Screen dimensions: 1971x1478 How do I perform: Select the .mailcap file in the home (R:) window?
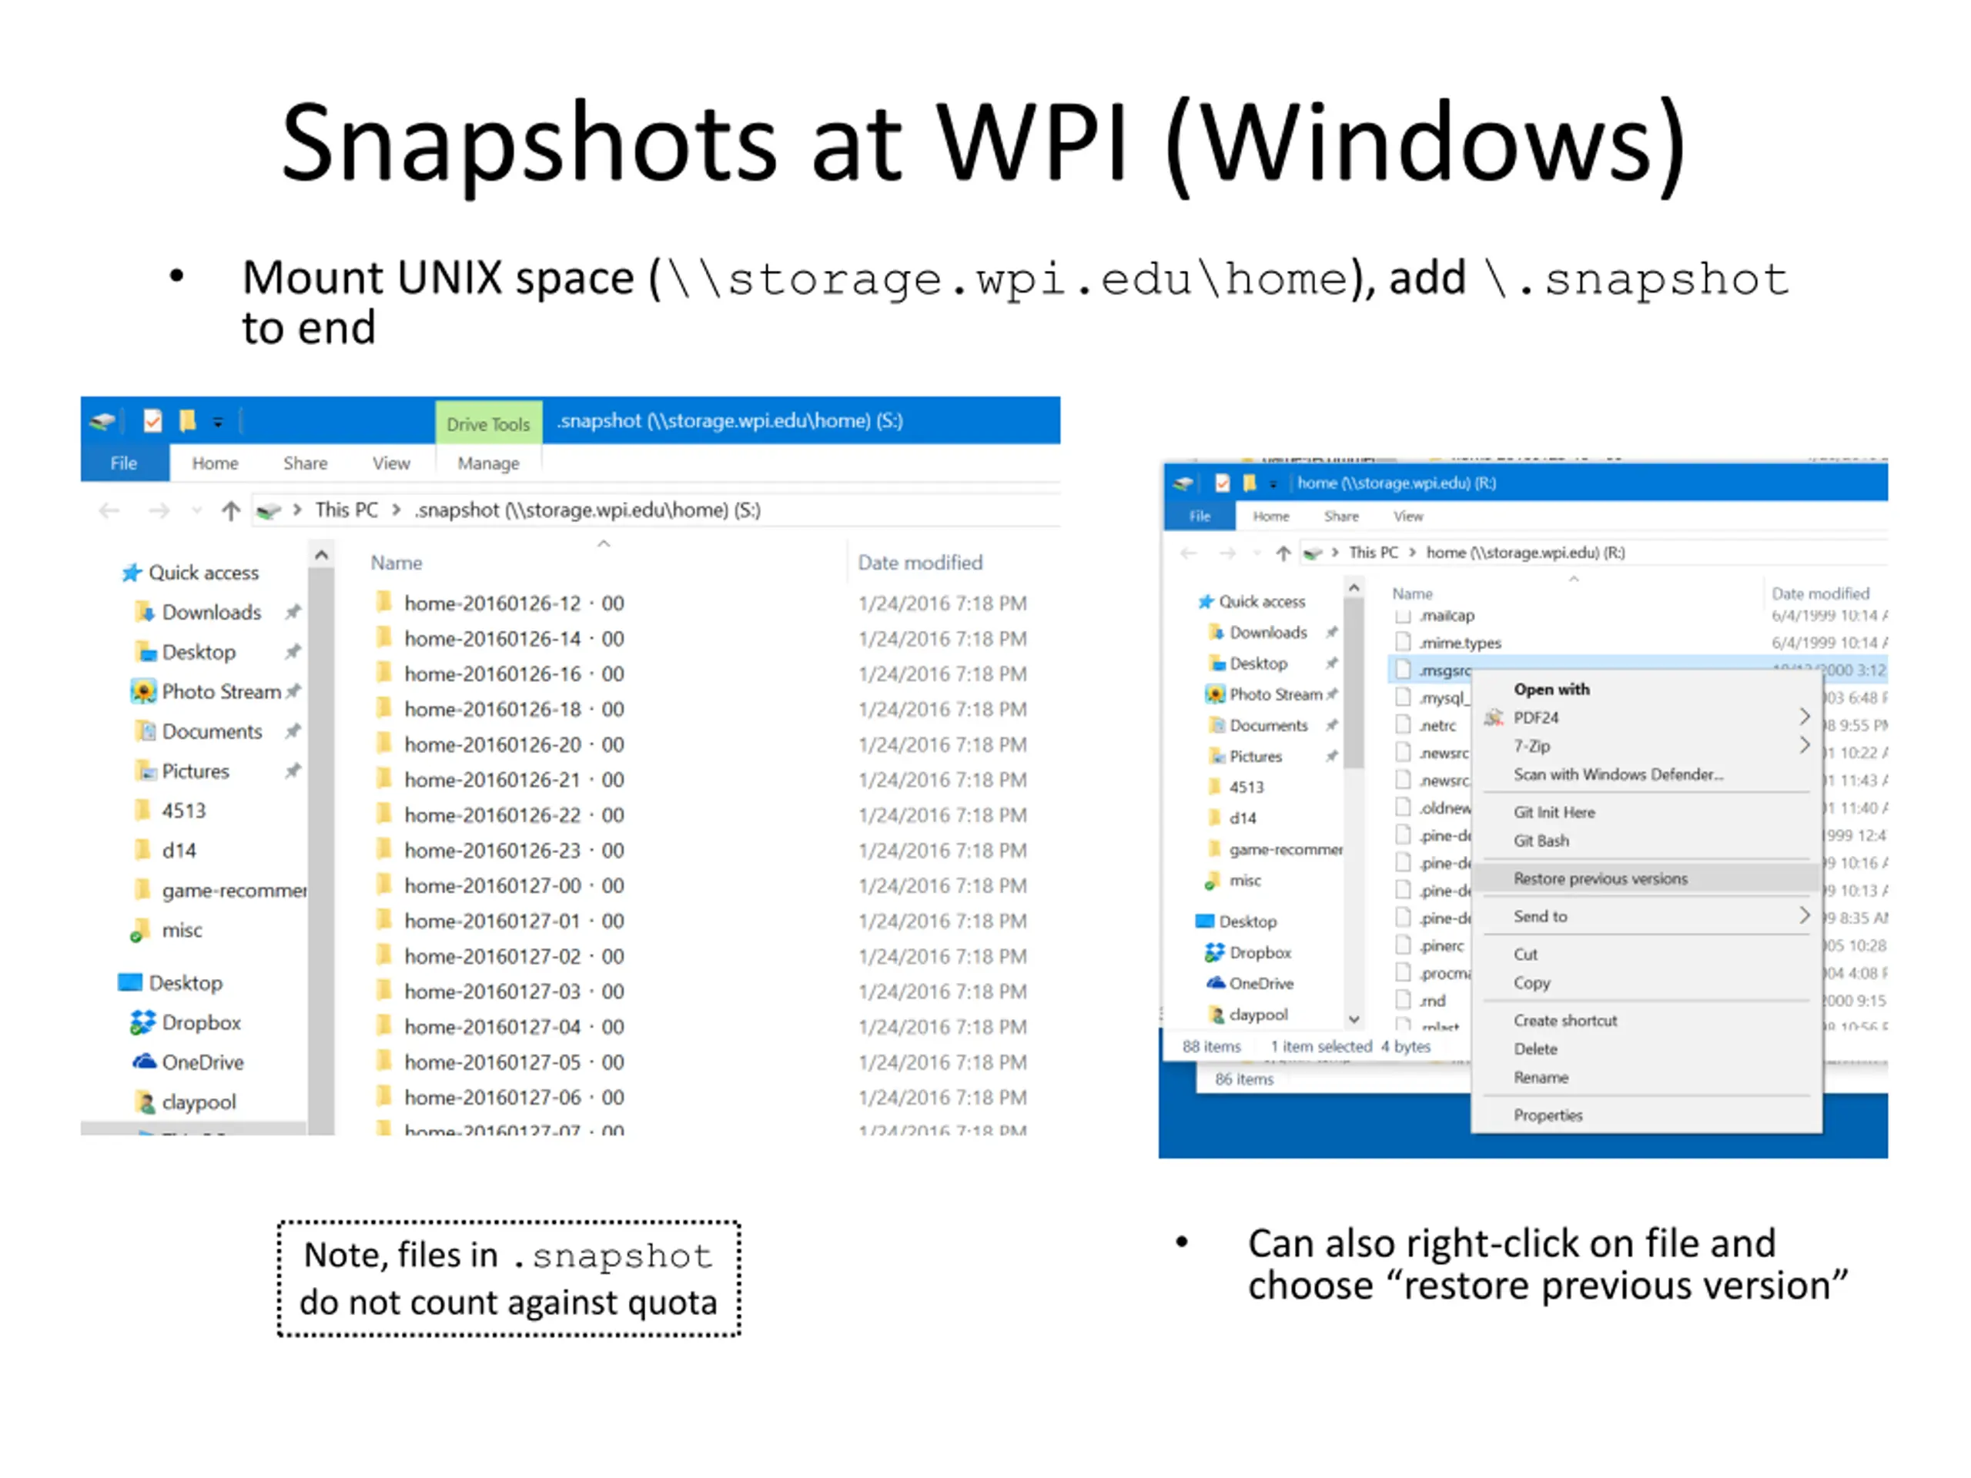1448,617
